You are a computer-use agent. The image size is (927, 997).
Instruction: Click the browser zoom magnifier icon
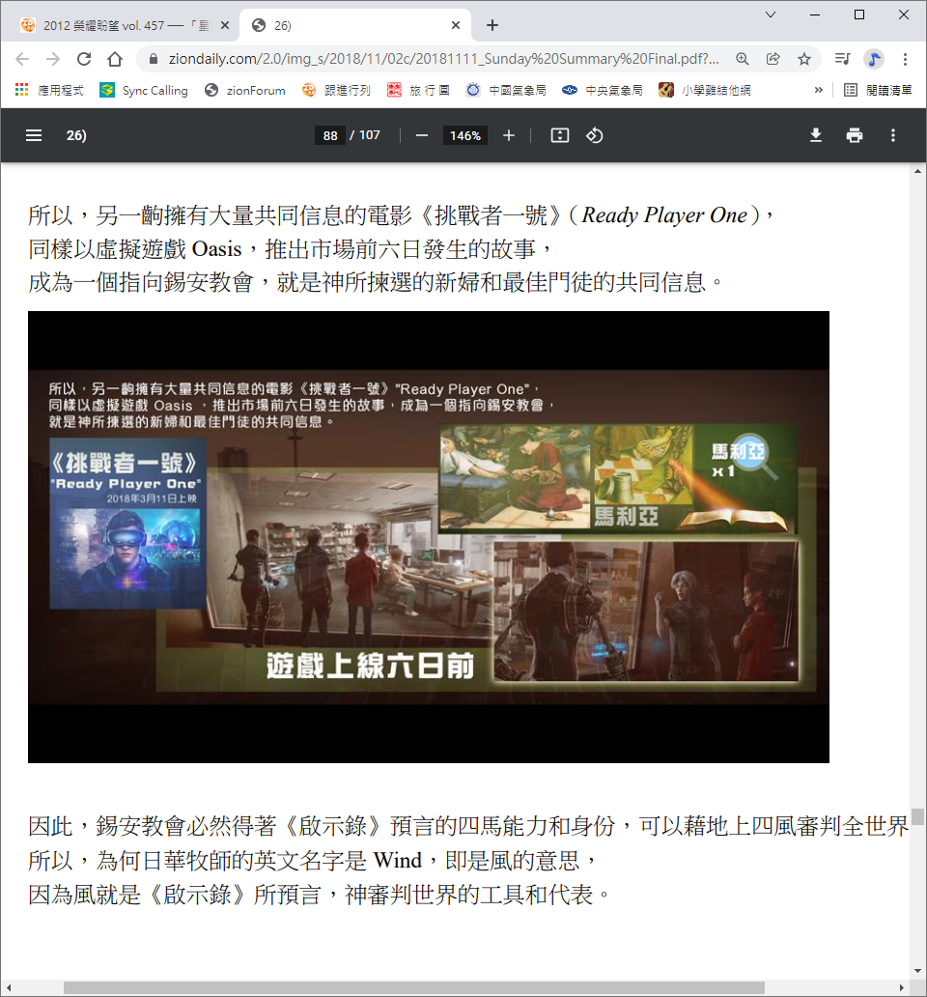click(743, 59)
